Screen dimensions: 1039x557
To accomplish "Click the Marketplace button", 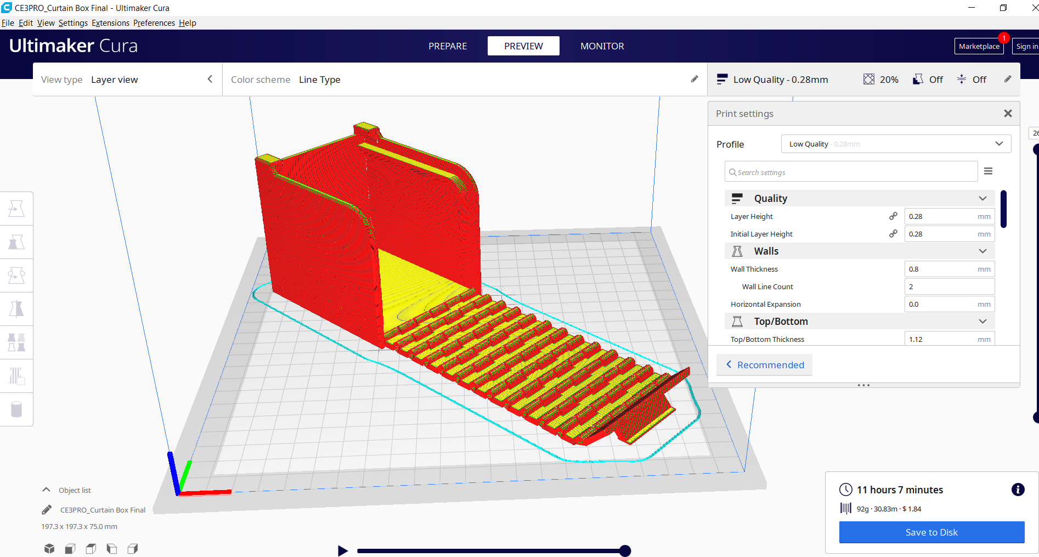I will point(979,46).
